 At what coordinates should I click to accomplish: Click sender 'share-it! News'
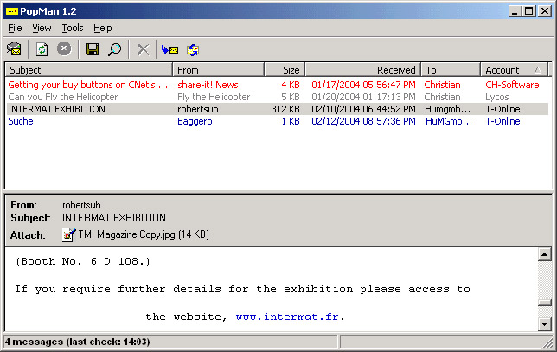click(208, 85)
